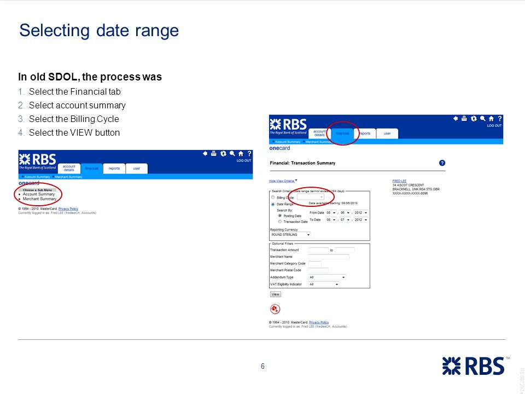Click home icon in Sub Menu screenshot
This screenshot has height=394, width=525.
(x=241, y=154)
